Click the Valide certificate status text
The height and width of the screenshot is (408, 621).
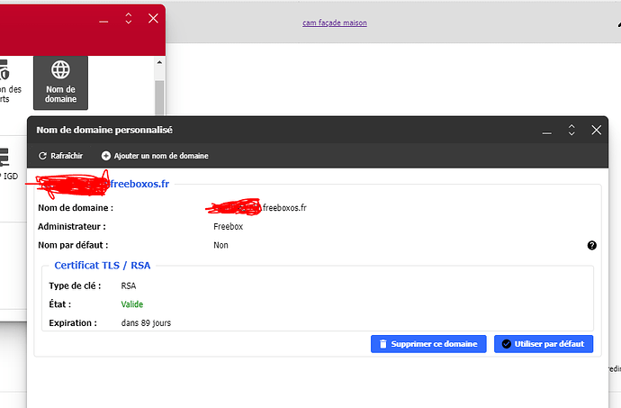click(x=132, y=304)
